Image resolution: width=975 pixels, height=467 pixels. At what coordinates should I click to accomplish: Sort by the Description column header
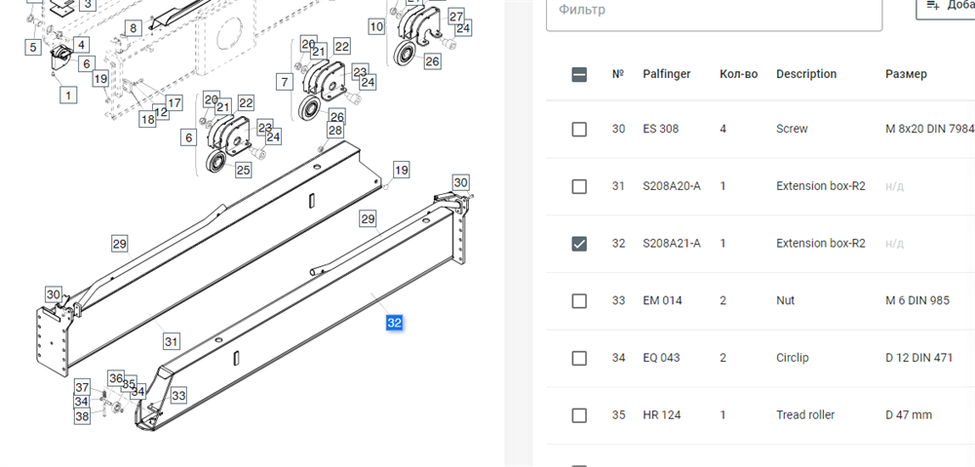(x=806, y=74)
